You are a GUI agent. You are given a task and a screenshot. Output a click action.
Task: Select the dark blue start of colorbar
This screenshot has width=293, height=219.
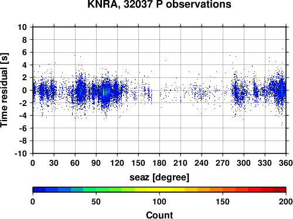tap(39, 190)
